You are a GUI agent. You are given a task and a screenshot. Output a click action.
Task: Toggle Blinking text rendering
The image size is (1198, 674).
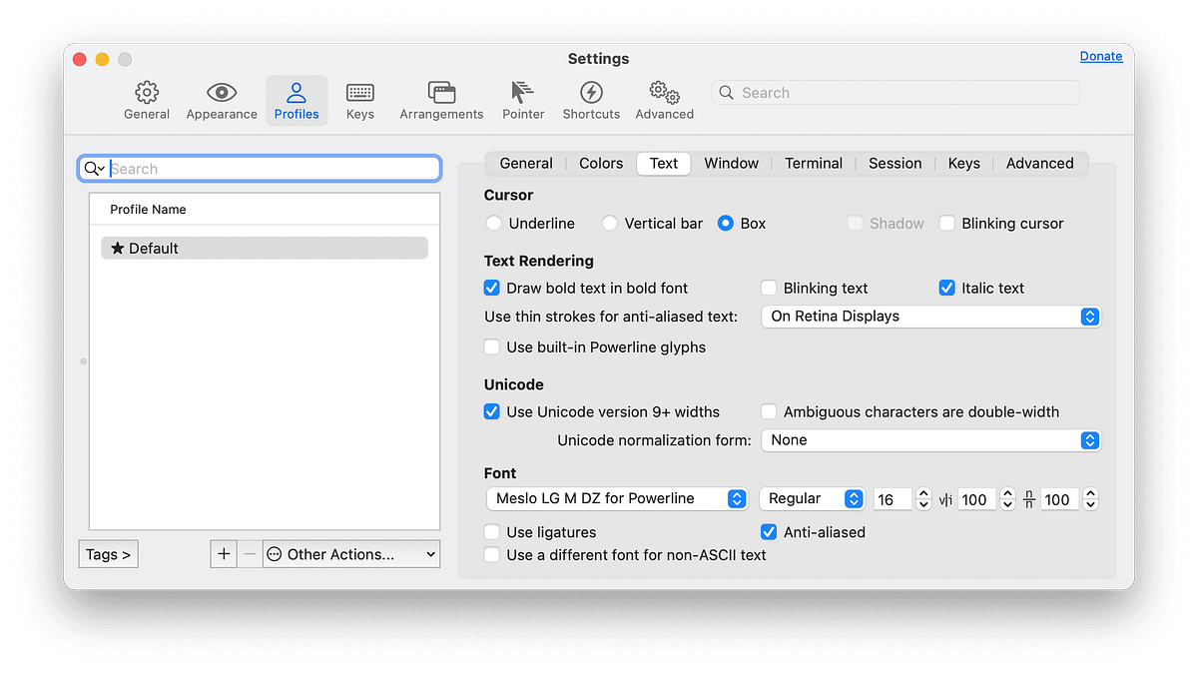click(769, 288)
